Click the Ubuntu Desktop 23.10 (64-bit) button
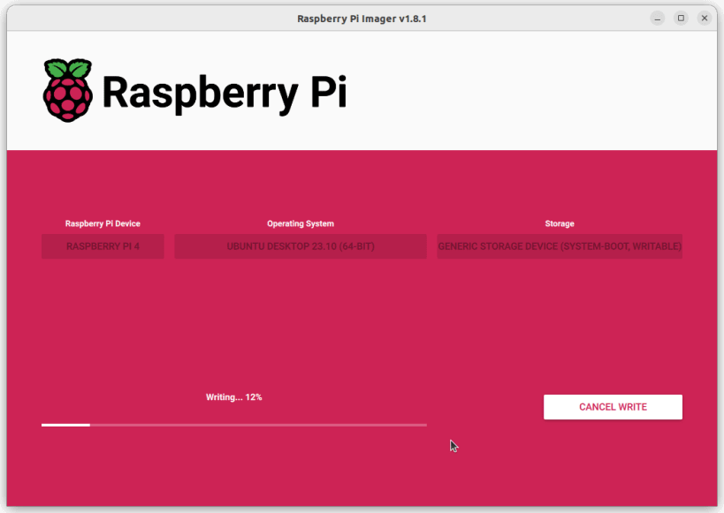This screenshot has height=513, width=724. [x=301, y=246]
